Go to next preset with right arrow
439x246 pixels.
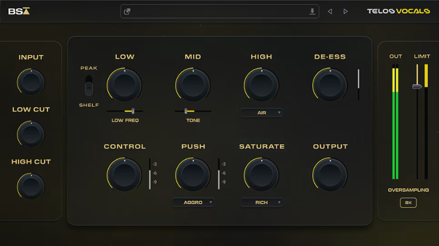point(346,12)
